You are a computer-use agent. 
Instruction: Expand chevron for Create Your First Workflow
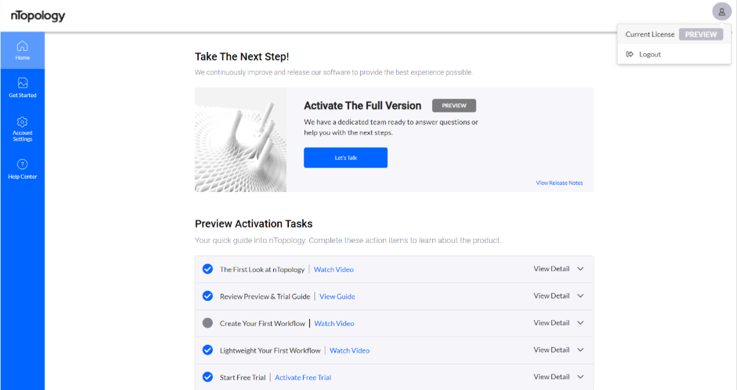point(580,323)
